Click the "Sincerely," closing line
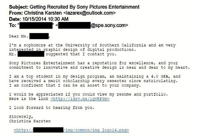Image resolution: width=203 pixels, height=137 pixels. [x=20, y=117]
